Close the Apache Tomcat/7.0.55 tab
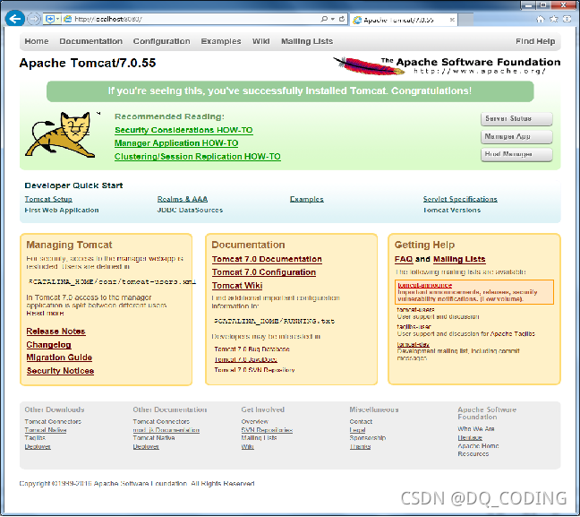Screen dimensions: 580x517 pos(452,20)
